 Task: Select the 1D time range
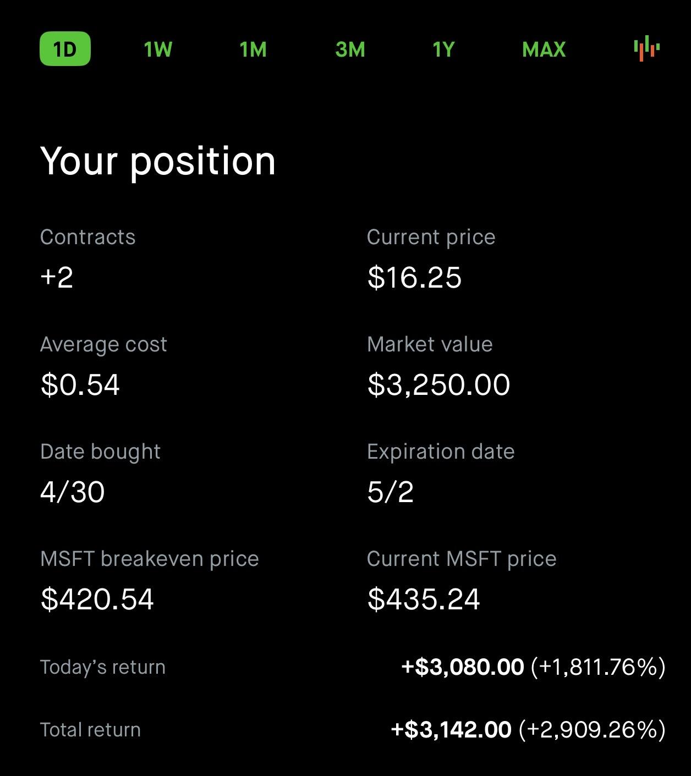65,49
